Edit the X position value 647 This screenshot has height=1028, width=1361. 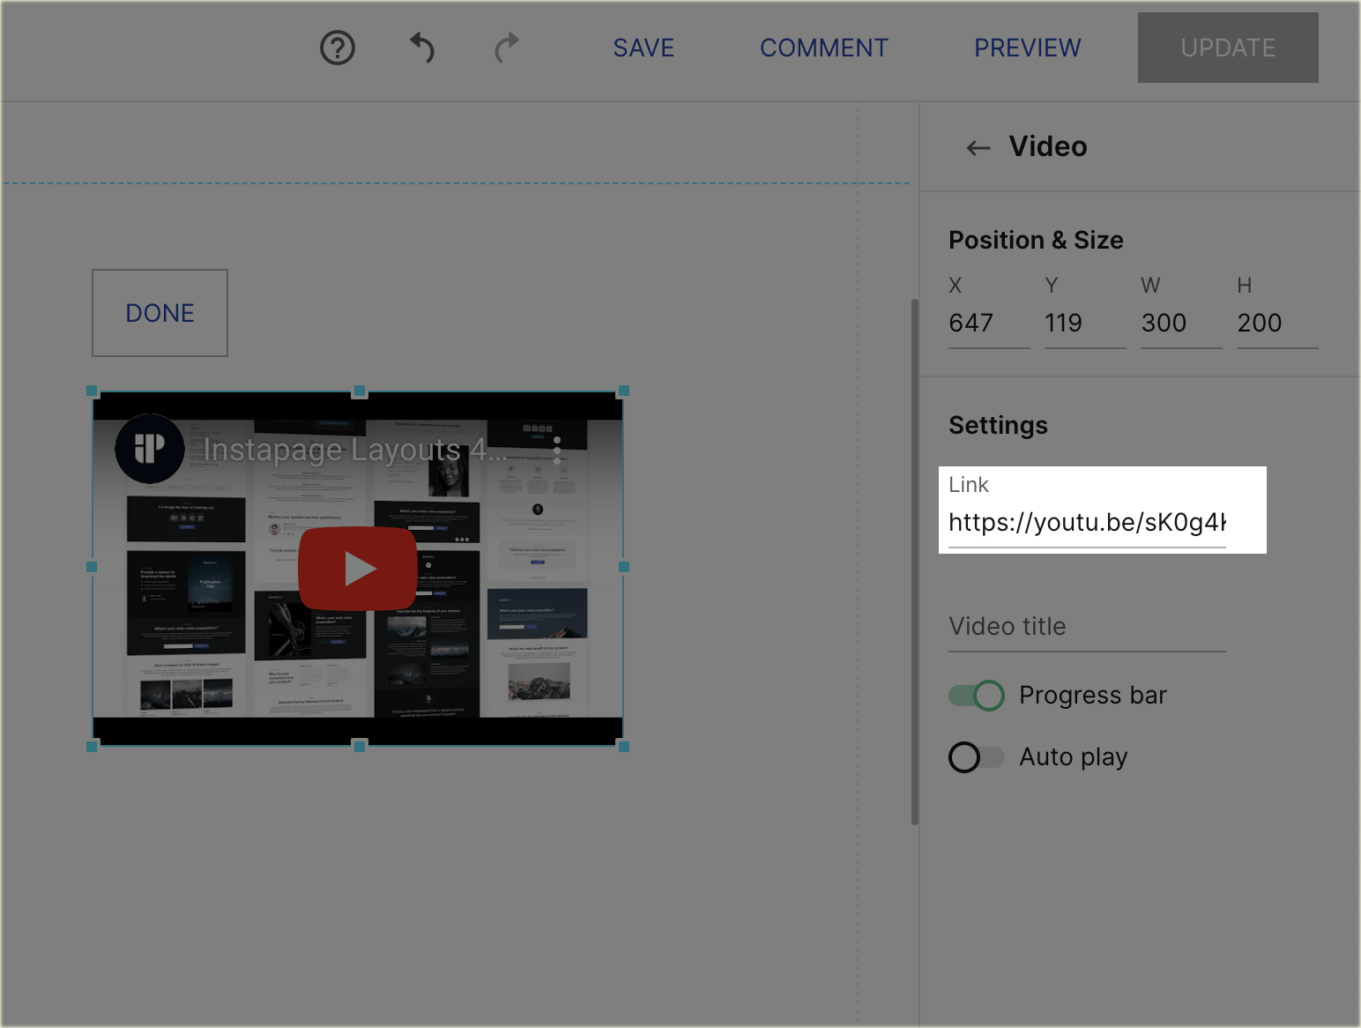pyautogui.click(x=989, y=324)
